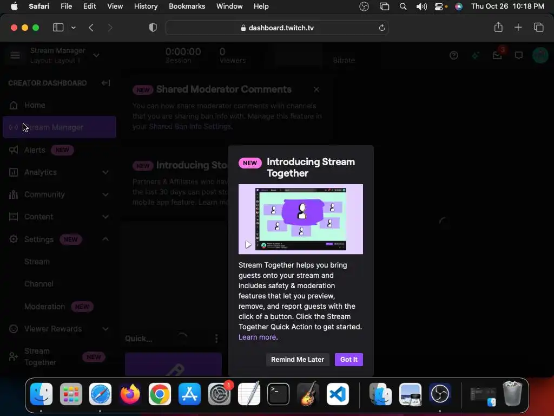Open GarageBand from the Dock
The height and width of the screenshot is (416, 554).
tap(308, 394)
